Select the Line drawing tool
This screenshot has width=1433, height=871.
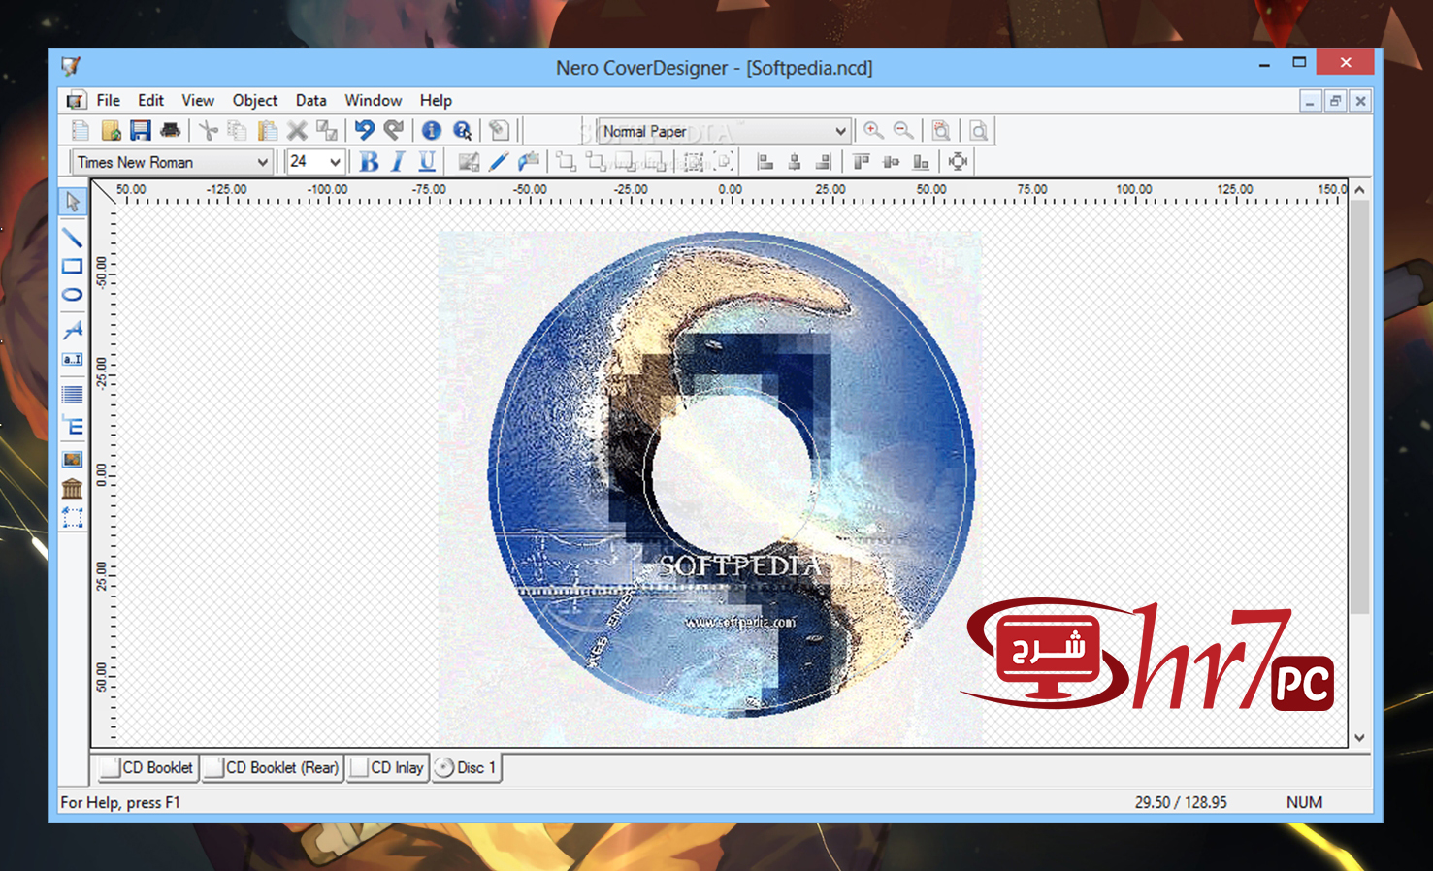coord(73,236)
